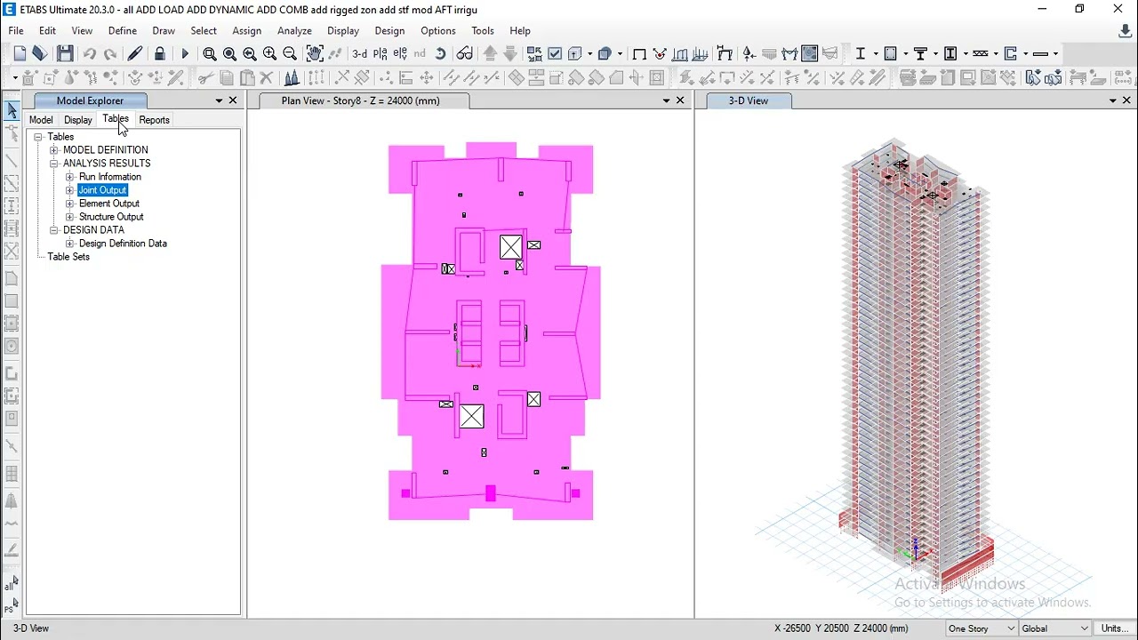Collapse the ANALYSIS RESULTS node

(54, 164)
